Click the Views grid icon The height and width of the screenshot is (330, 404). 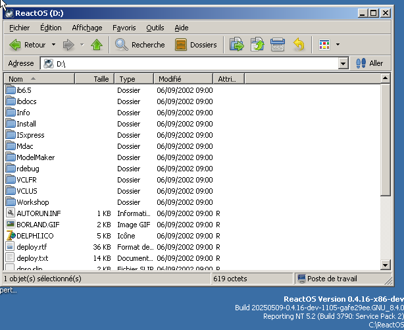pyautogui.click(x=324, y=45)
